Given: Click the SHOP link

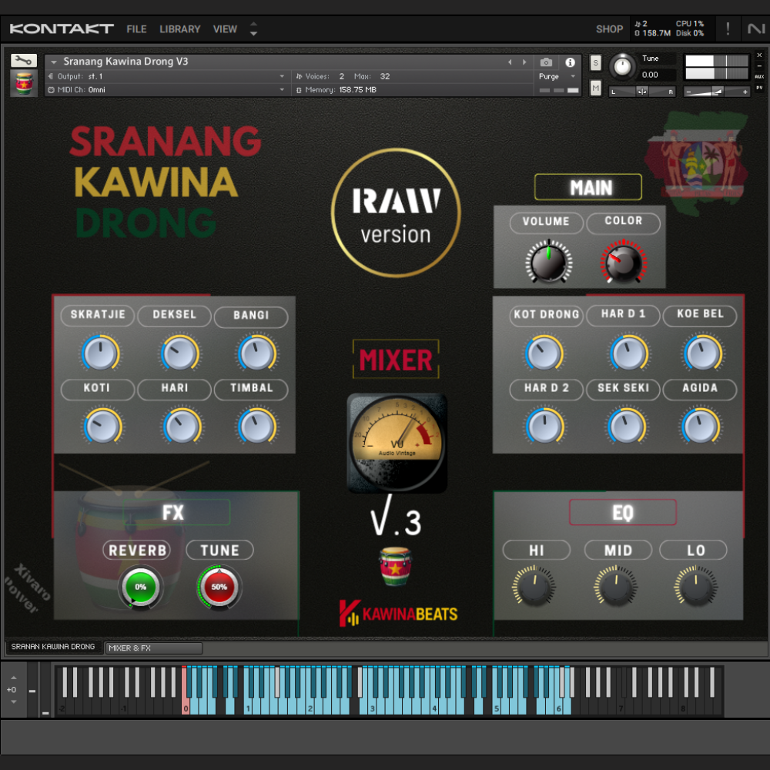Looking at the screenshot, I should pyautogui.click(x=609, y=28).
